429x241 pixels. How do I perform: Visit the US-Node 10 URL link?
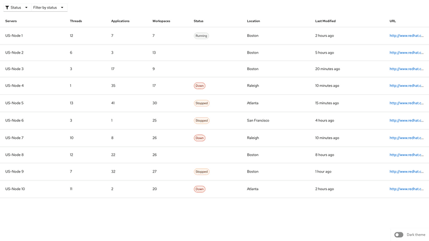point(406,189)
